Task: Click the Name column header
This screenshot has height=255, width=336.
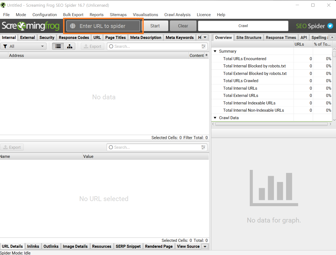Action: (41, 156)
